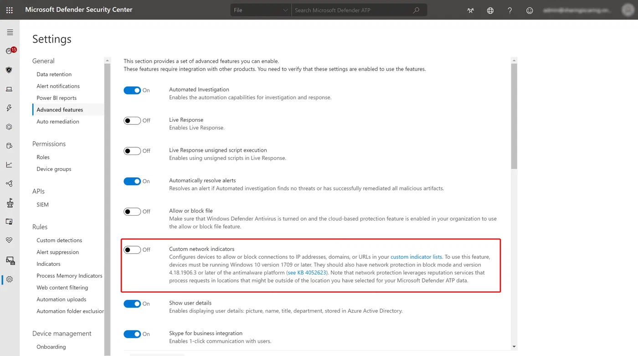Viewport: 638px width, 356px height.
Task: Open Automation folder exclusions
Action: 70,311
